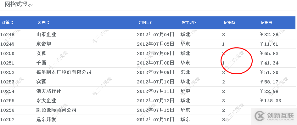Click the 客户ID column header
297x125 pixels.
pyautogui.click(x=43, y=23)
